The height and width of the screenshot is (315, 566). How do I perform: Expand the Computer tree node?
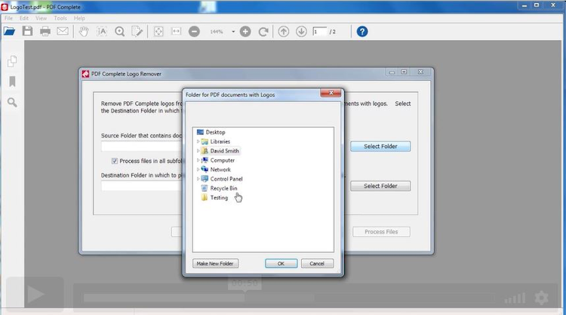(198, 160)
